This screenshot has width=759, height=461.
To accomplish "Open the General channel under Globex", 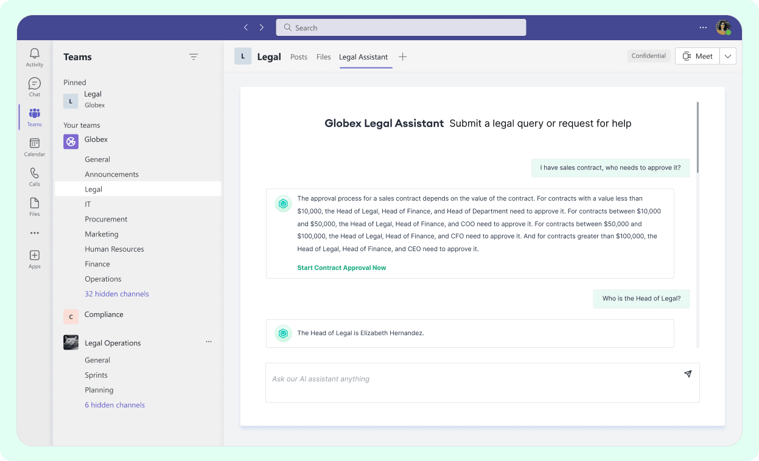I will point(97,159).
